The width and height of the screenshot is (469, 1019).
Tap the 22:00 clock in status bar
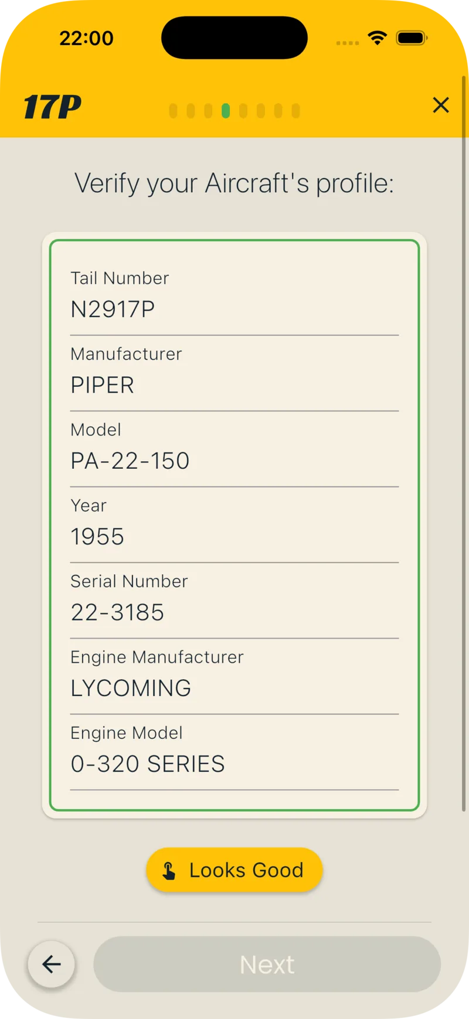[x=86, y=38]
